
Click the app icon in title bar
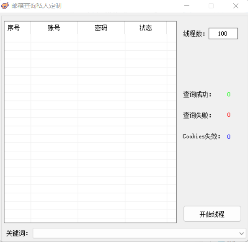coord(5,6)
